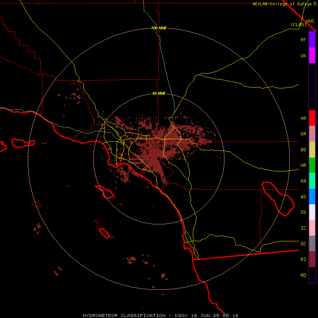Select the GC gray legend swatch
Image resolution: width=318 pixels, height=318 pixels.
pos(312,243)
